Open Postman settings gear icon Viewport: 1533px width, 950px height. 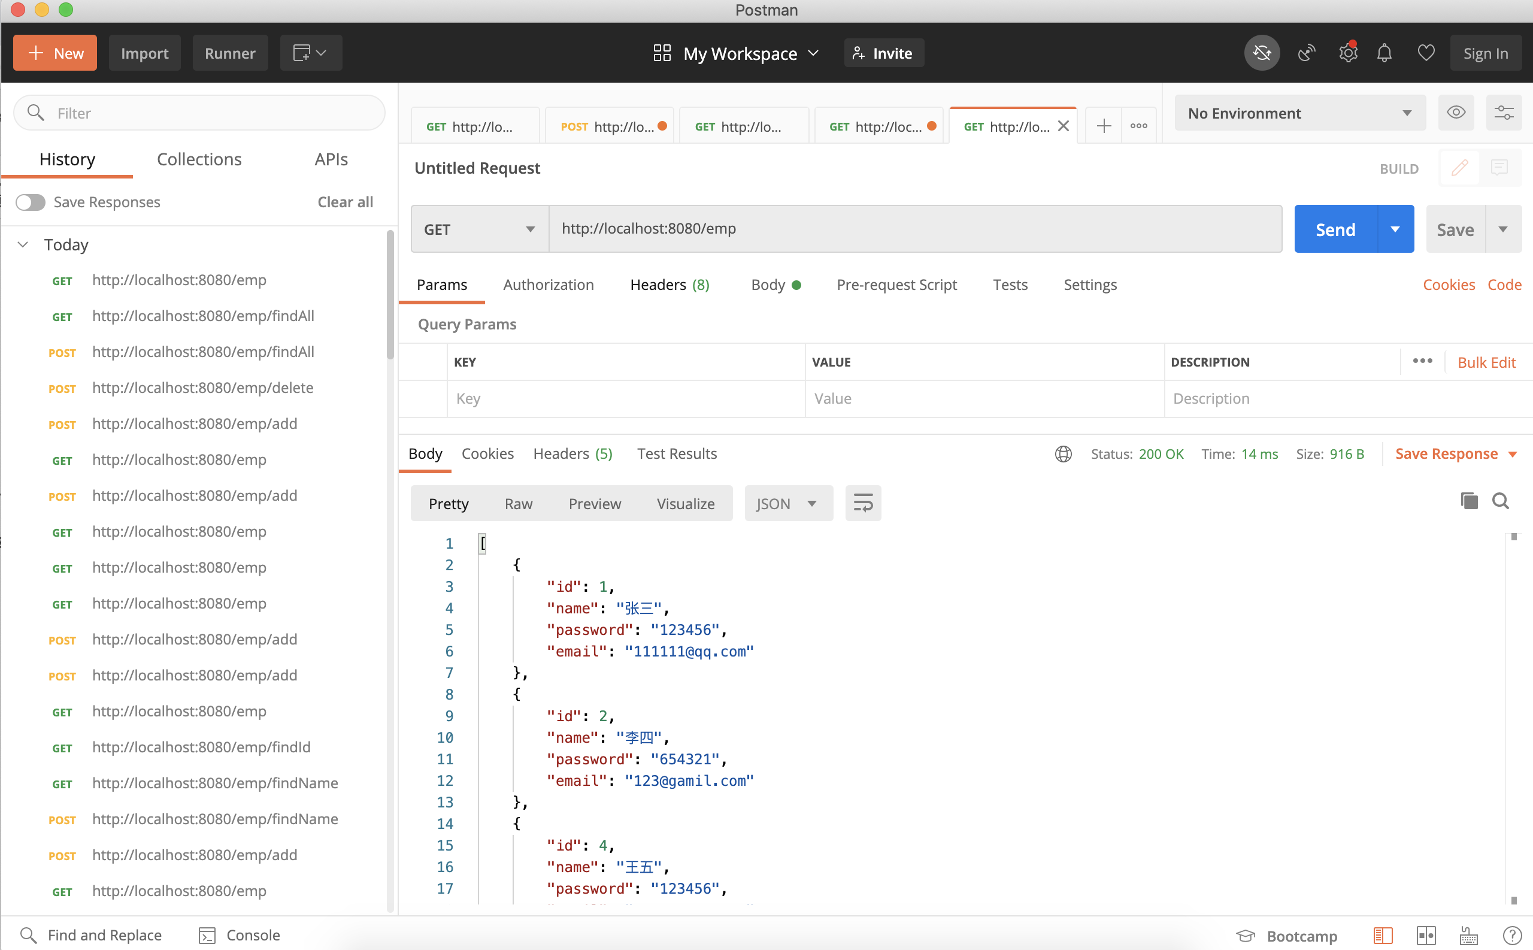1349,54
